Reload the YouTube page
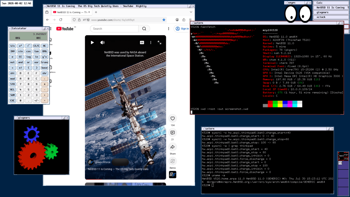 point(61,20)
